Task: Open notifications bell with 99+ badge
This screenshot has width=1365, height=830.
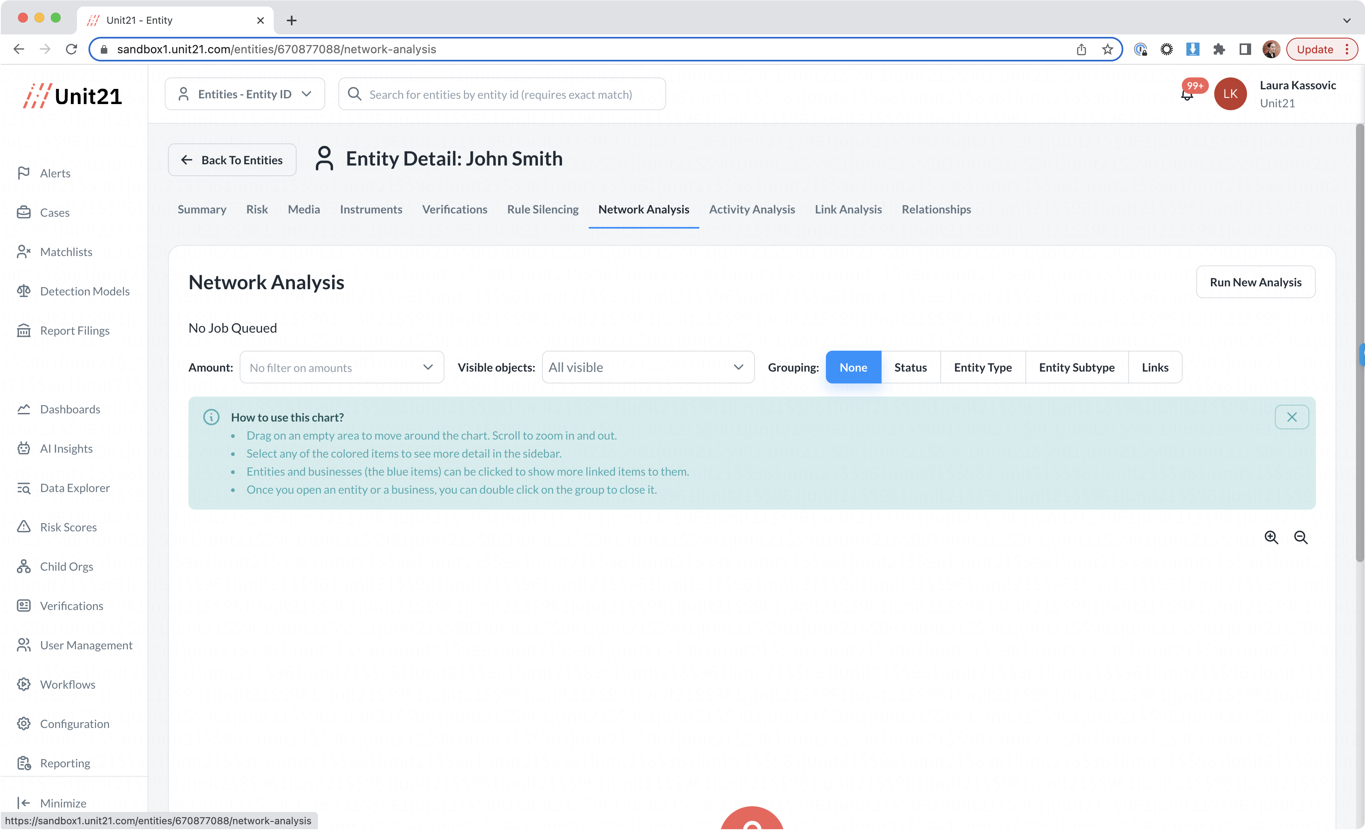Action: [x=1187, y=95]
